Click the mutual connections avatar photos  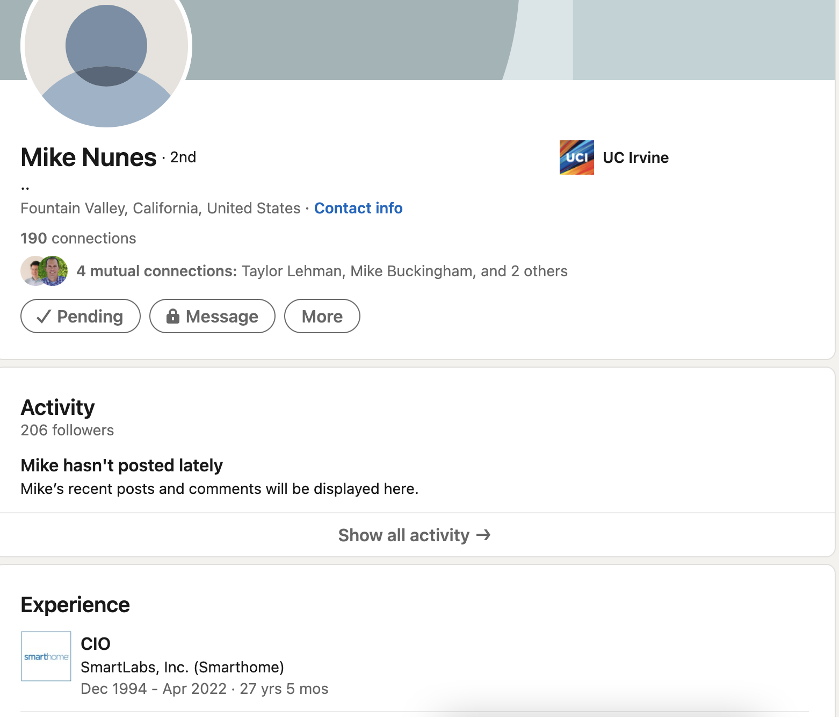coord(44,271)
